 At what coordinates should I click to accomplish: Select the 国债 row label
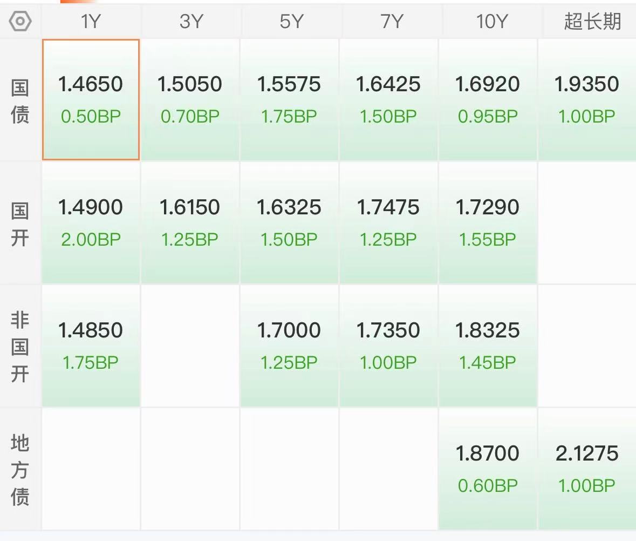point(20,100)
